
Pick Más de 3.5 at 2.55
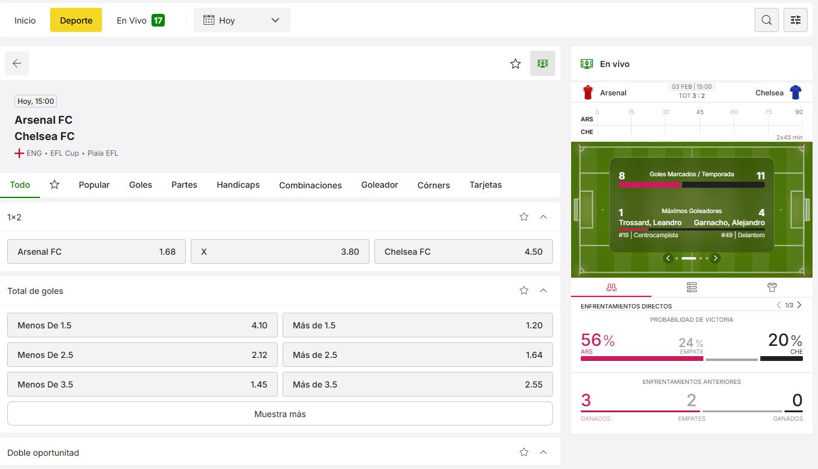(418, 384)
